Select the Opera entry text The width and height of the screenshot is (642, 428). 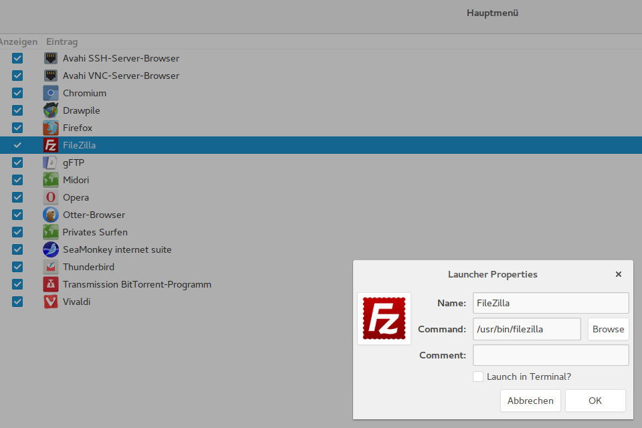[76, 197]
